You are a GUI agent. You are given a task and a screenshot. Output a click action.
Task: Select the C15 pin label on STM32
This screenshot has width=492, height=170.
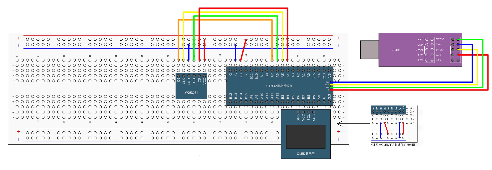(314, 76)
